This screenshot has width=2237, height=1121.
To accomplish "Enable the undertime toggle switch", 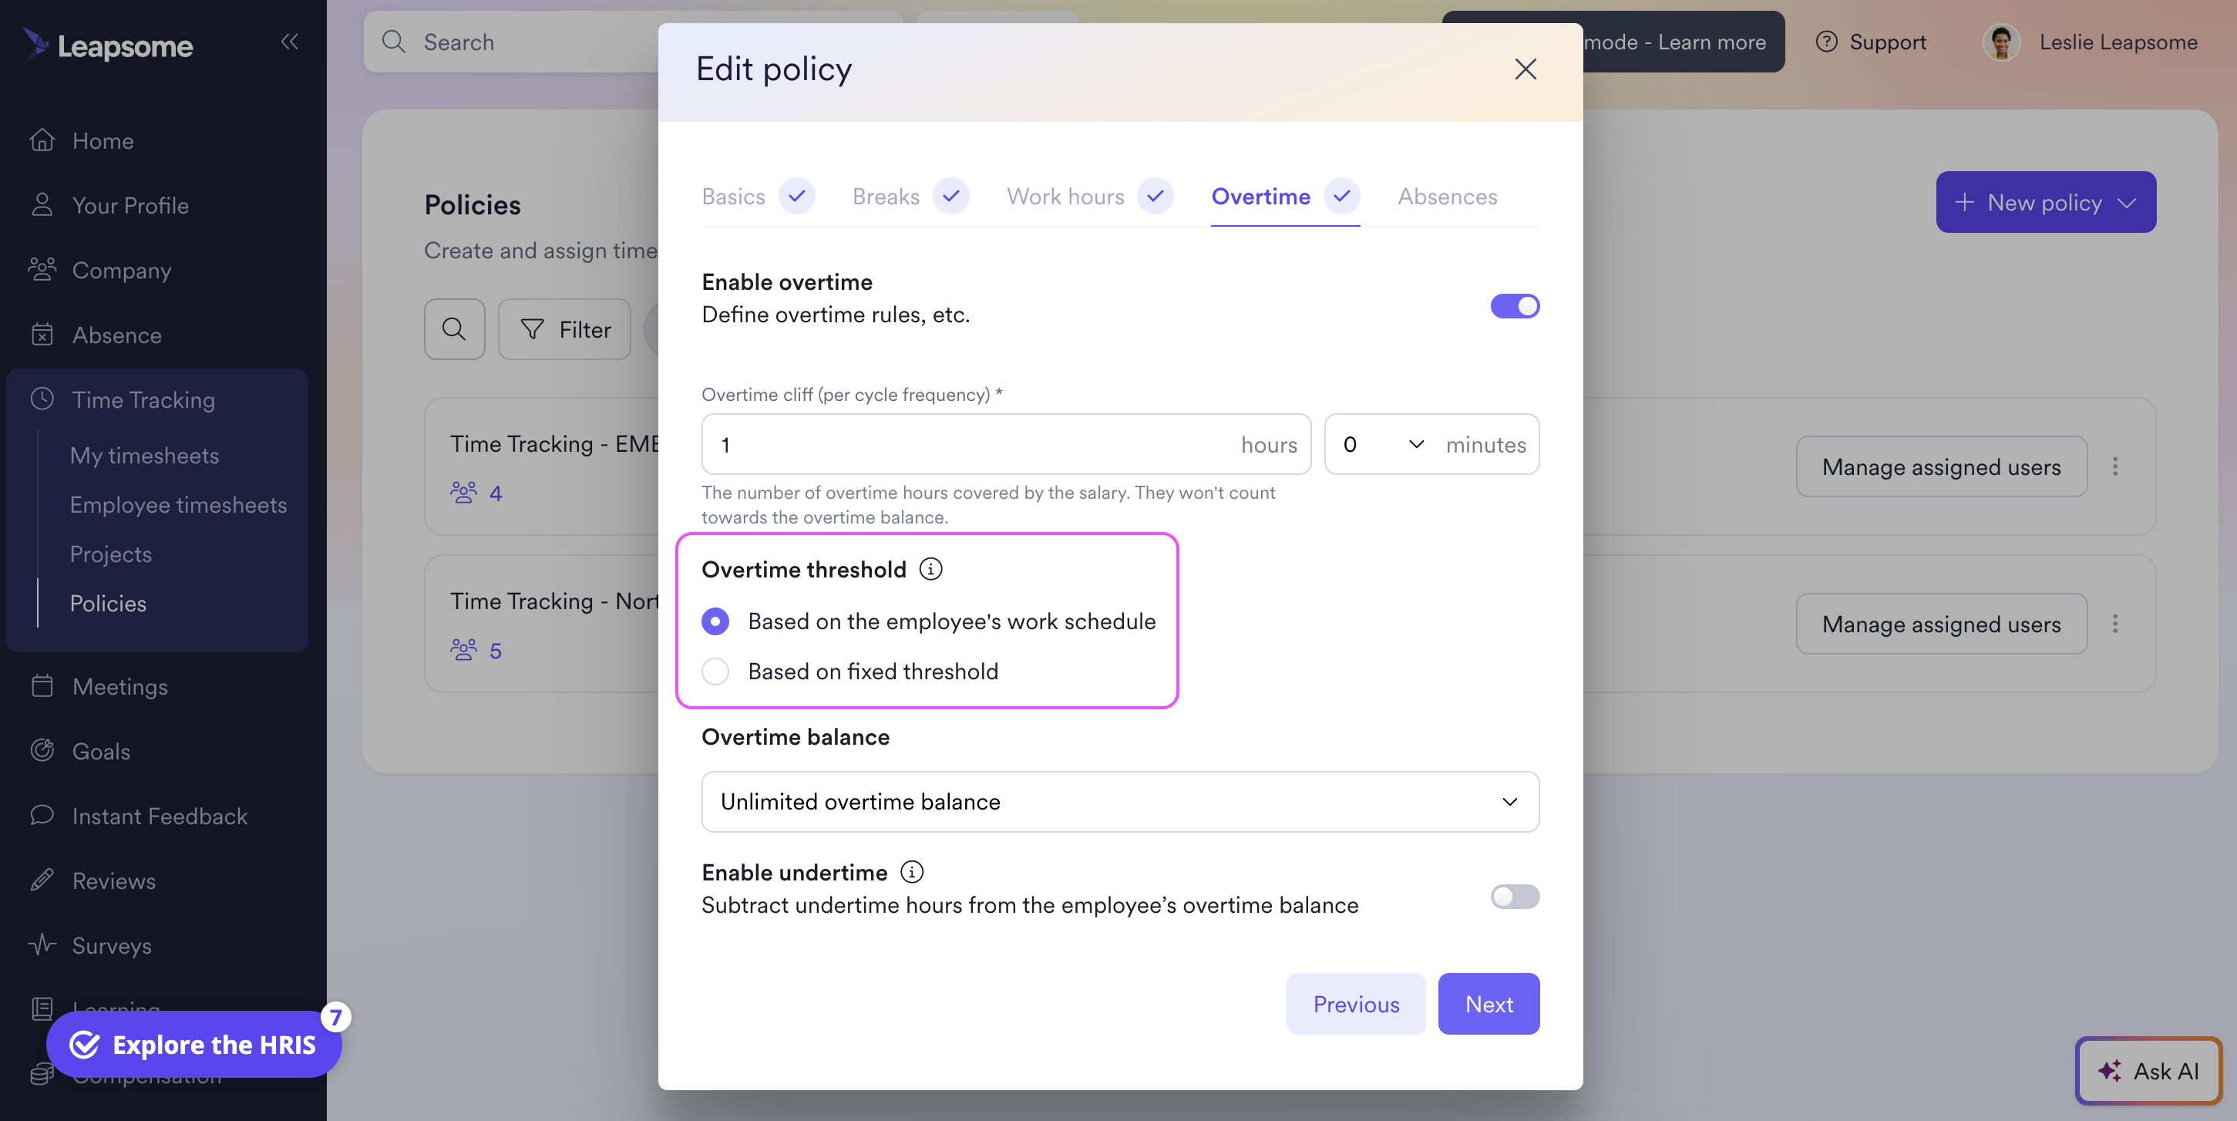I will point(1515,896).
